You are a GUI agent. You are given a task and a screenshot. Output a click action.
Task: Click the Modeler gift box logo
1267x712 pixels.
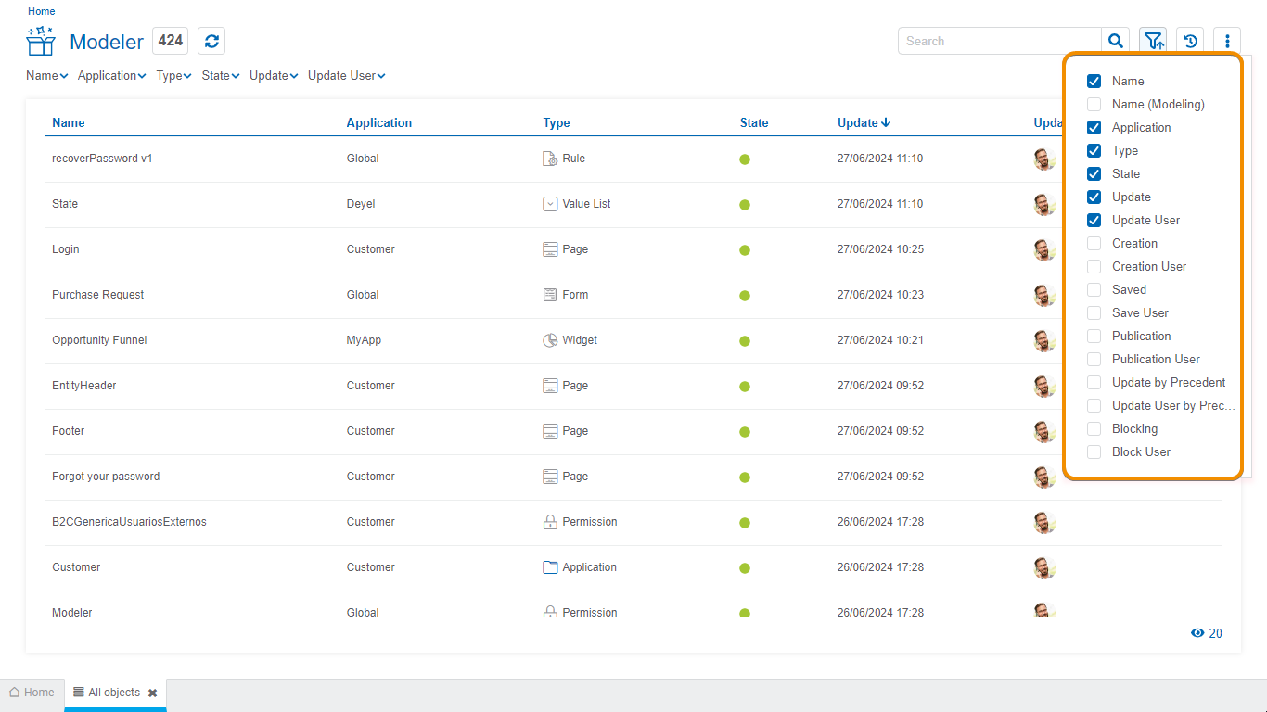tap(41, 42)
